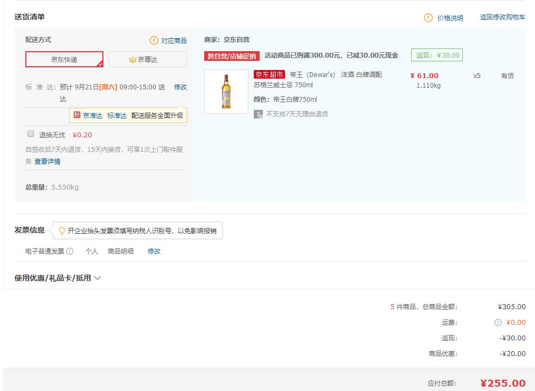Select 京尊达 delivery option
The height and width of the screenshot is (391, 535).
click(148, 59)
